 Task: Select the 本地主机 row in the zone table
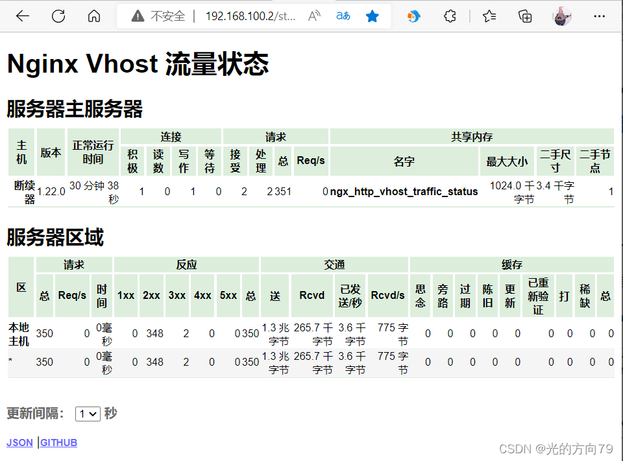[19, 333]
